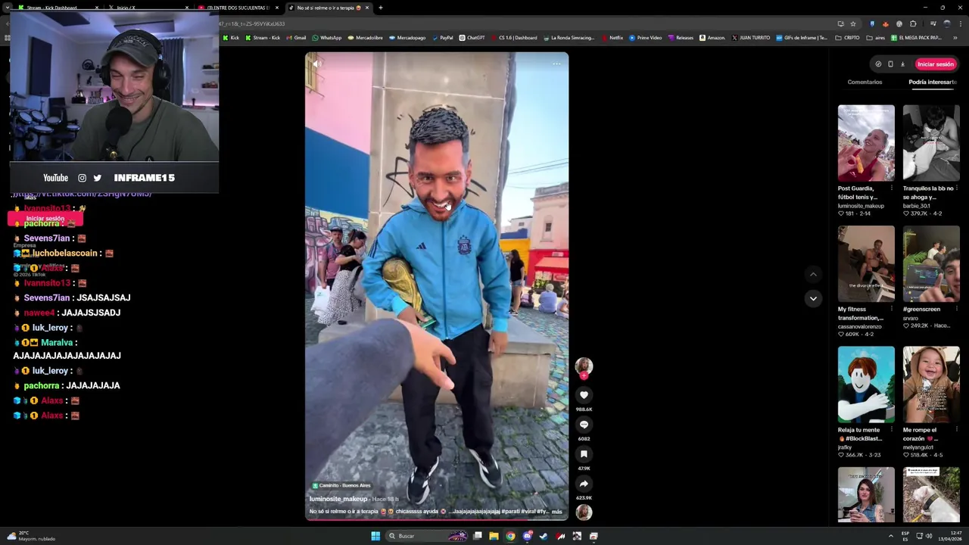Bookmark the TikTok video to favorites
This screenshot has height=545, width=969.
coord(584,453)
